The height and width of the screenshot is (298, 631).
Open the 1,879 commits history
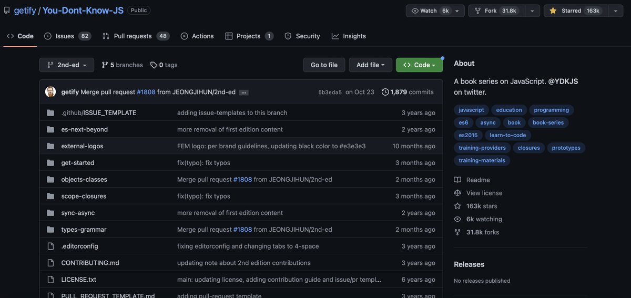point(408,92)
